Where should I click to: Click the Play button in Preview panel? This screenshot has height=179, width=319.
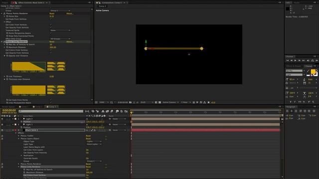pyautogui.click(x=295, y=61)
